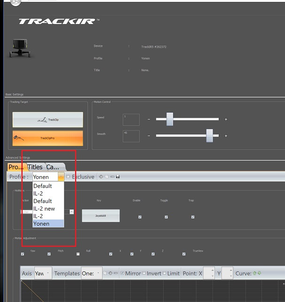Select Yonen in the profile list
Screen dimensions: 285x302
click(x=48, y=224)
